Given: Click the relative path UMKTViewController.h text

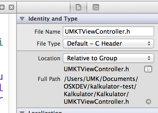Looking at the screenshot, I should (96, 69).
